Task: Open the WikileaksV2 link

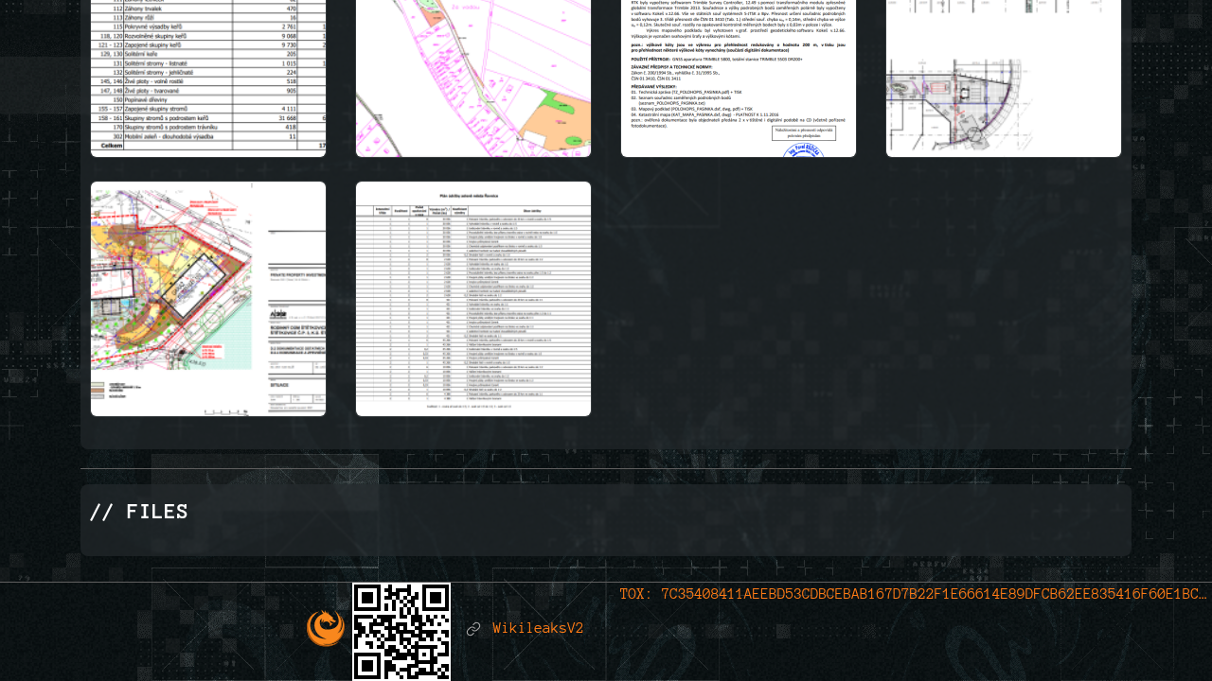Action: click(x=538, y=629)
